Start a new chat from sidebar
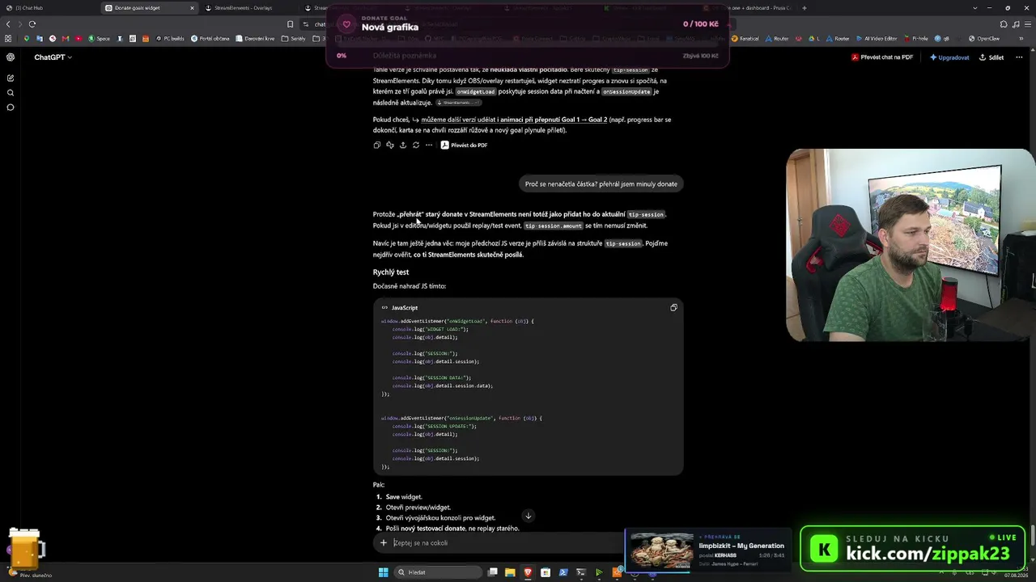Viewport: 1036px width, 582px height. pyautogui.click(x=11, y=78)
